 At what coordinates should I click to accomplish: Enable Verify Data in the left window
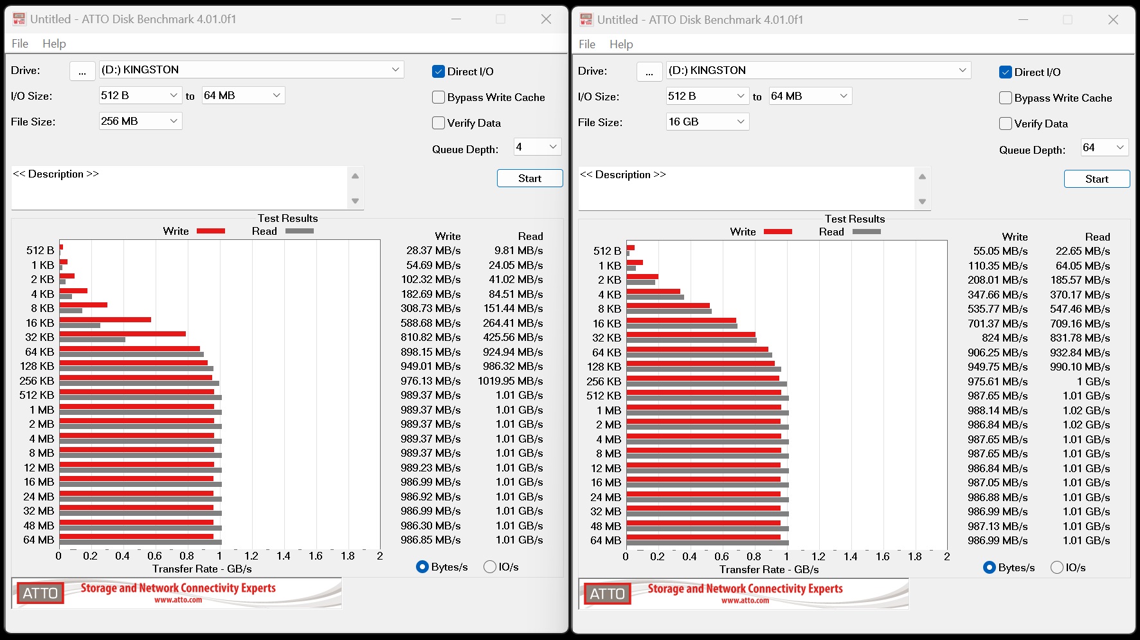point(439,123)
